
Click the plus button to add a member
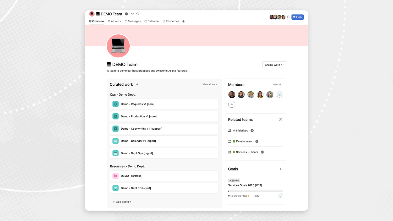click(x=232, y=104)
